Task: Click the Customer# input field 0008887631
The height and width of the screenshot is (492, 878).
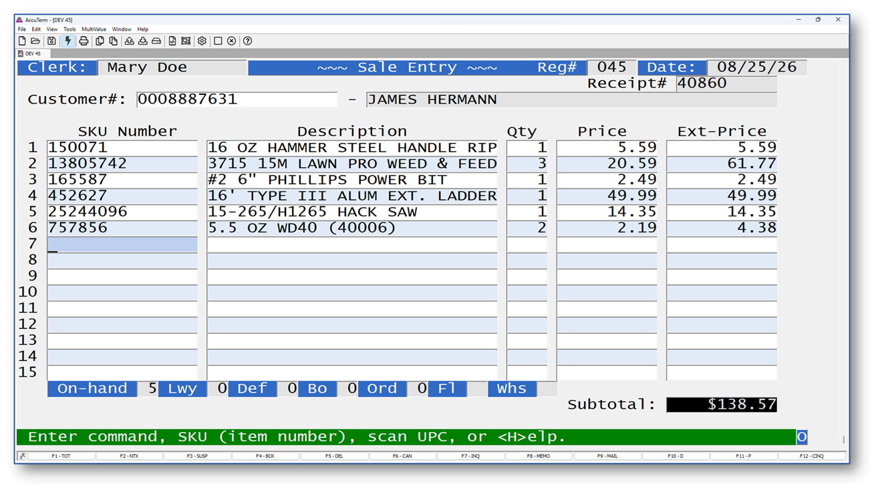Action: click(x=237, y=99)
